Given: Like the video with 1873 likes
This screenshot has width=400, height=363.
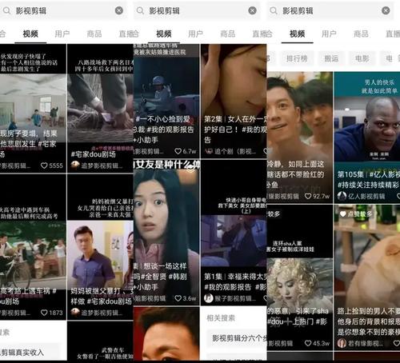Looking at the screenshot, I should tap(44, 313).
